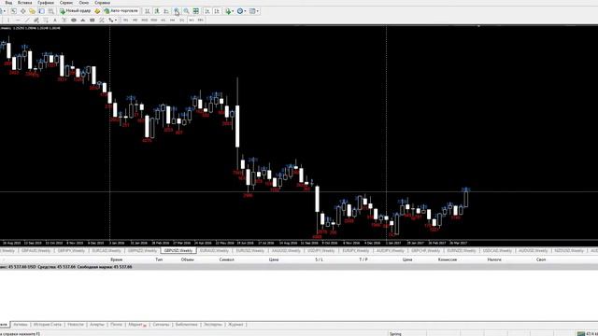Open the Окно menu
The image size is (598, 336).
click(x=83, y=2)
